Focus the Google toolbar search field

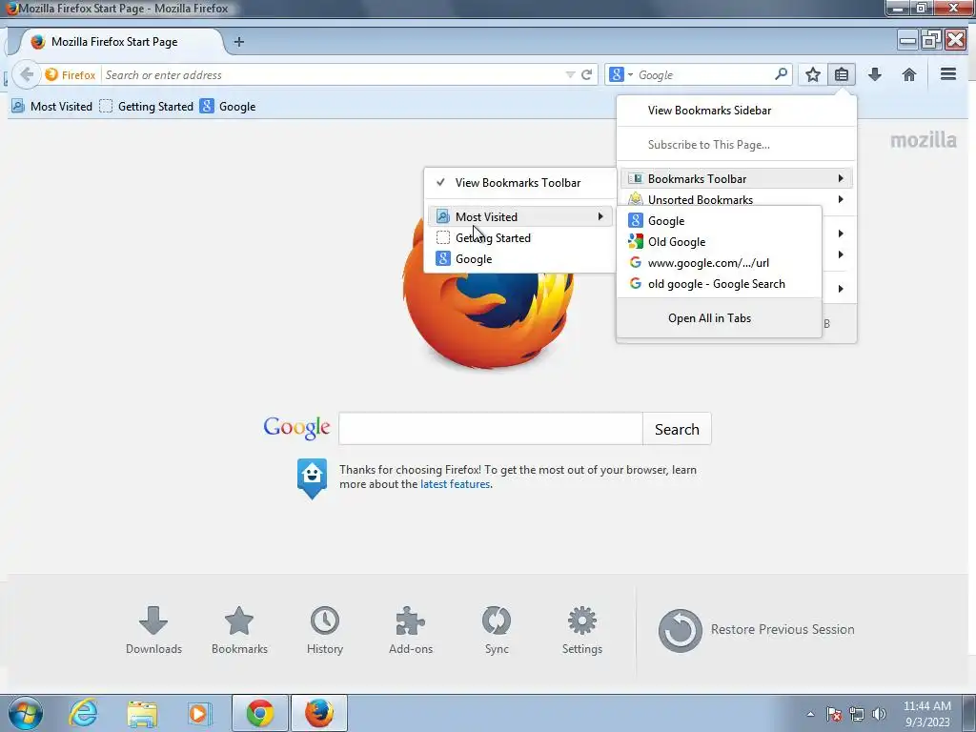[x=704, y=74]
